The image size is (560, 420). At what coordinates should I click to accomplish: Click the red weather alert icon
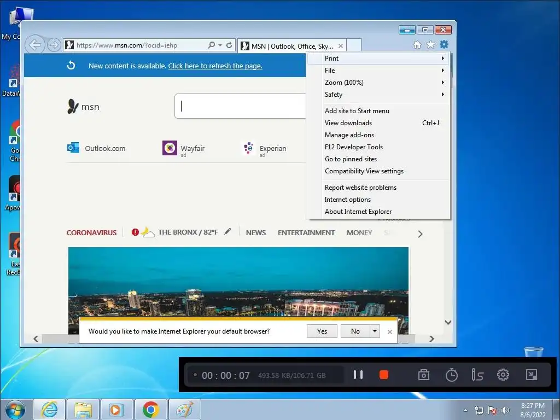(135, 232)
